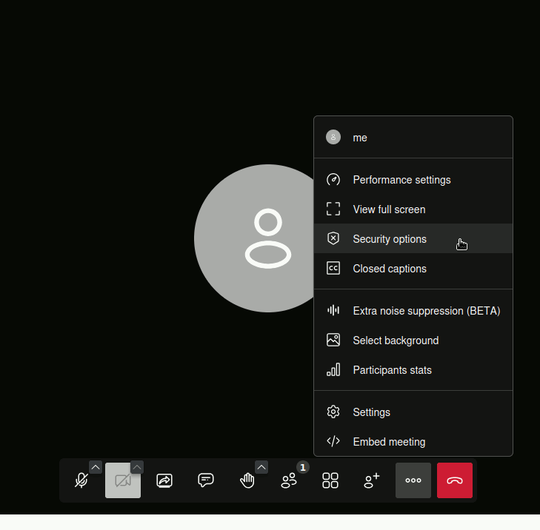Viewport: 540px width, 530px height.
Task: Click the code brackets embed icon
Action: tap(333, 441)
